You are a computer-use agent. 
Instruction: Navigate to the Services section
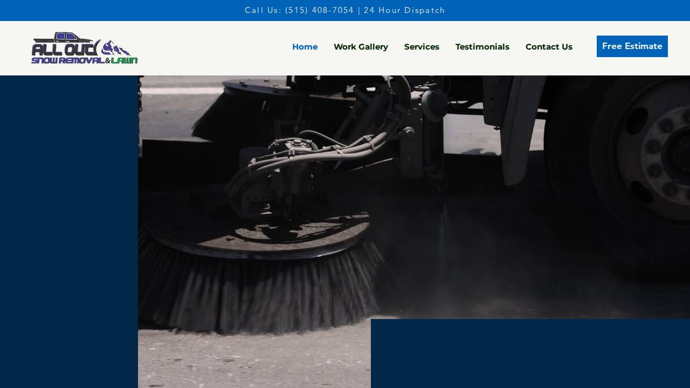[x=422, y=47]
